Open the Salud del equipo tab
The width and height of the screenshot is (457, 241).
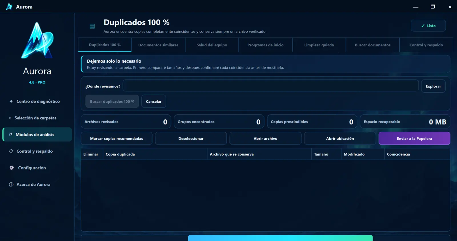[212, 45]
